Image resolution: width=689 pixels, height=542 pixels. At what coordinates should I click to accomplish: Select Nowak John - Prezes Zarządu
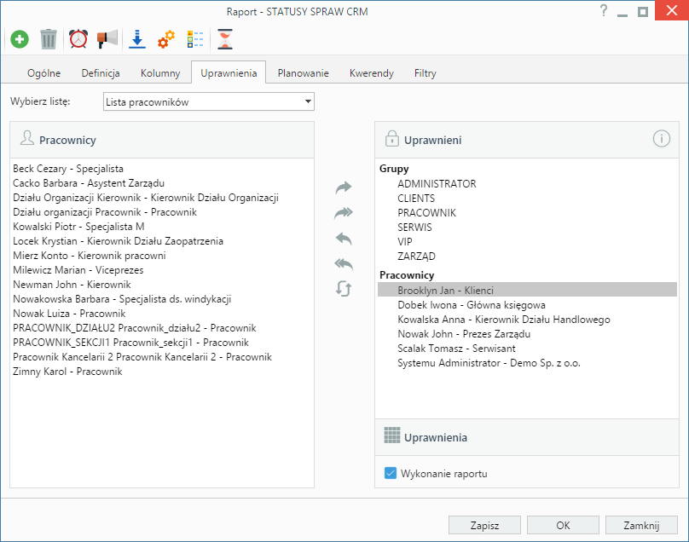click(464, 334)
